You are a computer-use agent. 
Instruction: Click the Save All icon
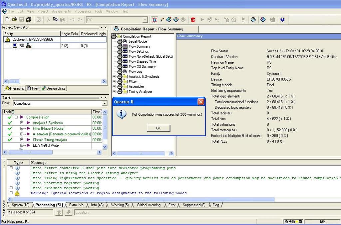29,20
